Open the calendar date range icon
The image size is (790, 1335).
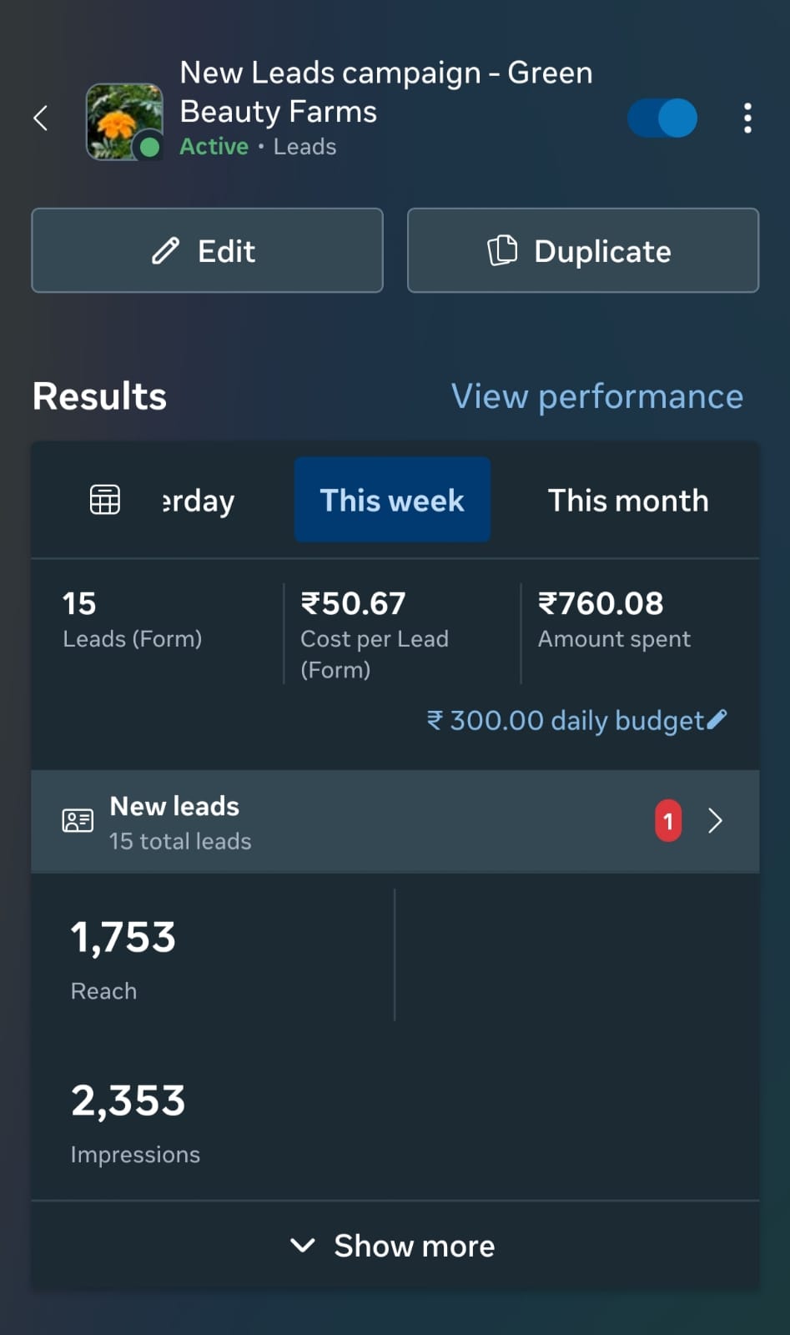(105, 500)
